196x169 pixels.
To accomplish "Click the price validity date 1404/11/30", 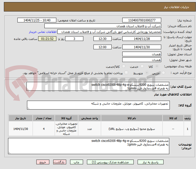I will coord(142,47).
